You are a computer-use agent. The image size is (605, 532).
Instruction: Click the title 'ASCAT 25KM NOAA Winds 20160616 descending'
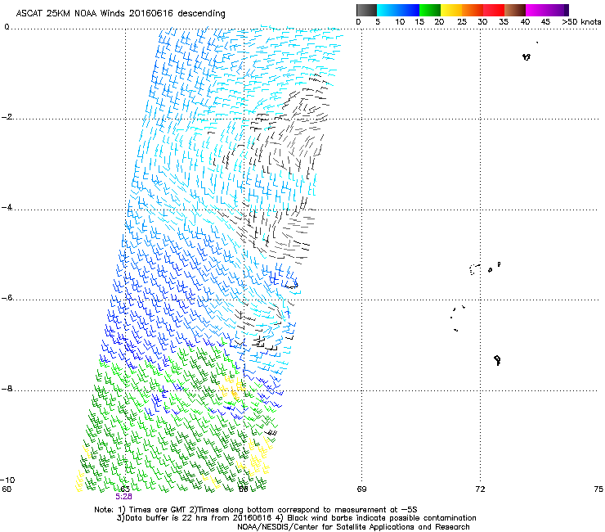click(x=120, y=14)
